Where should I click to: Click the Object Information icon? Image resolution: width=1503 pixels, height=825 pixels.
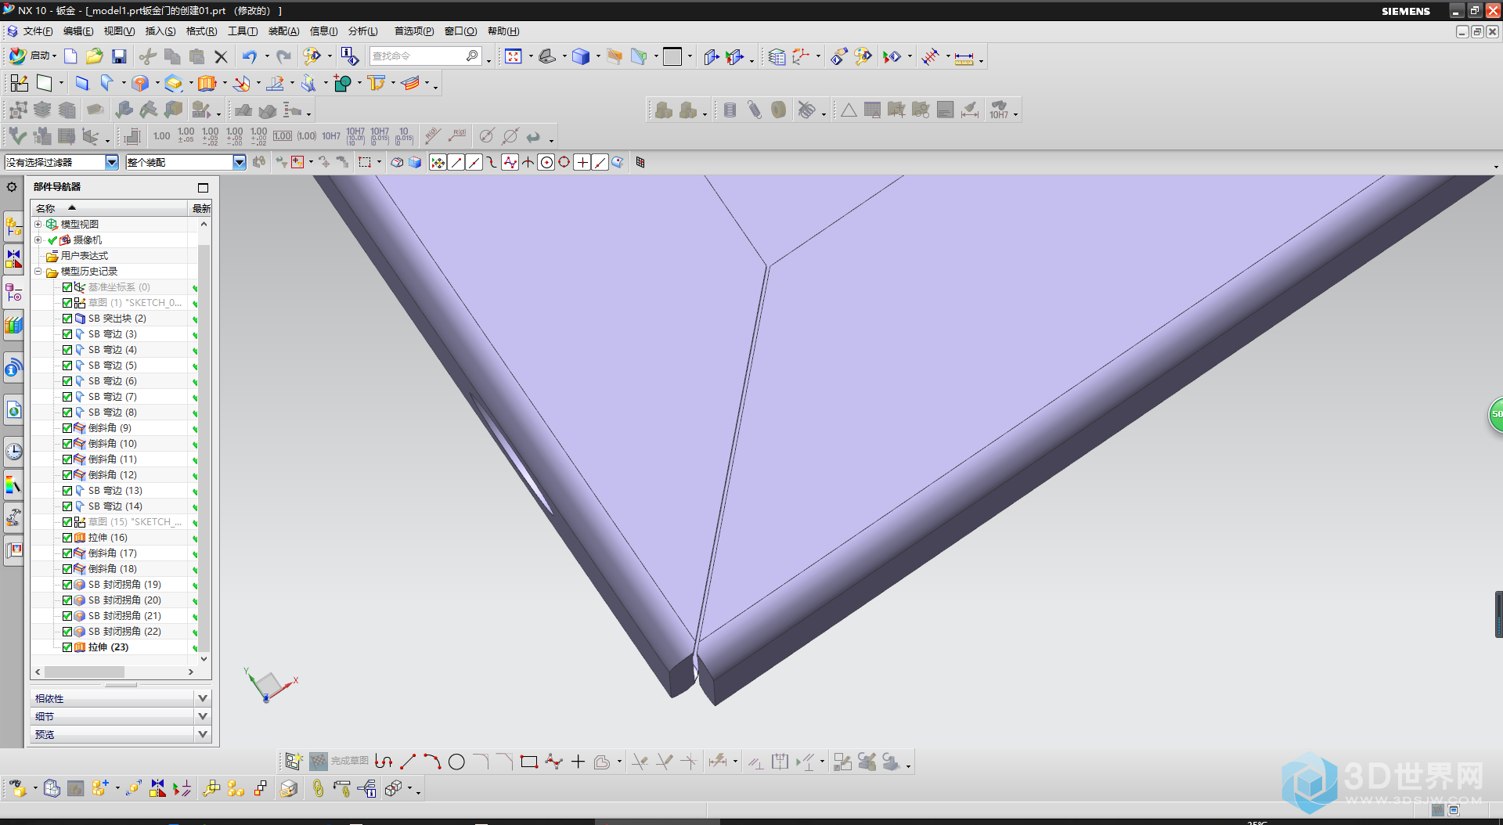coord(349,56)
